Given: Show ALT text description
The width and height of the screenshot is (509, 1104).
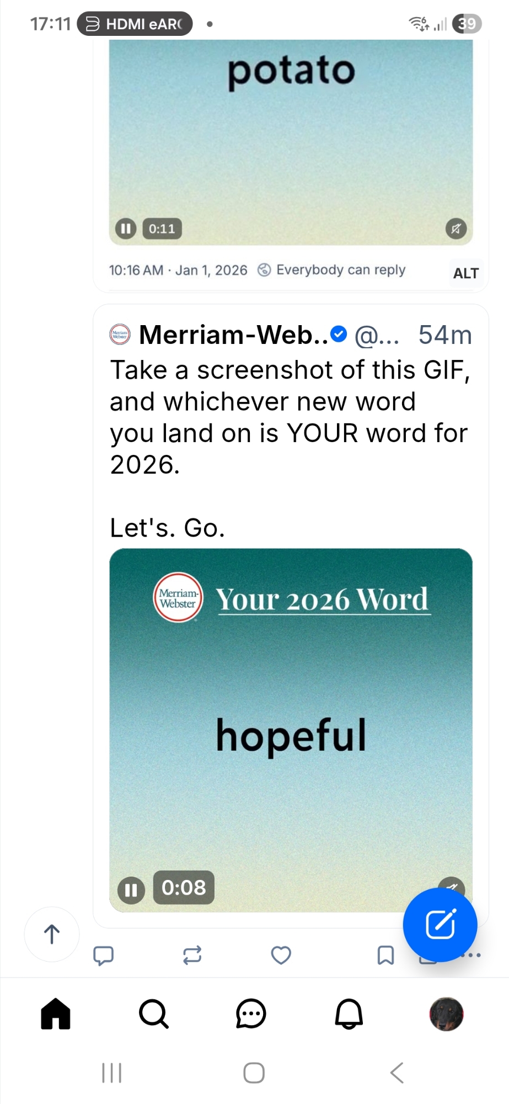Looking at the screenshot, I should pos(465,273).
